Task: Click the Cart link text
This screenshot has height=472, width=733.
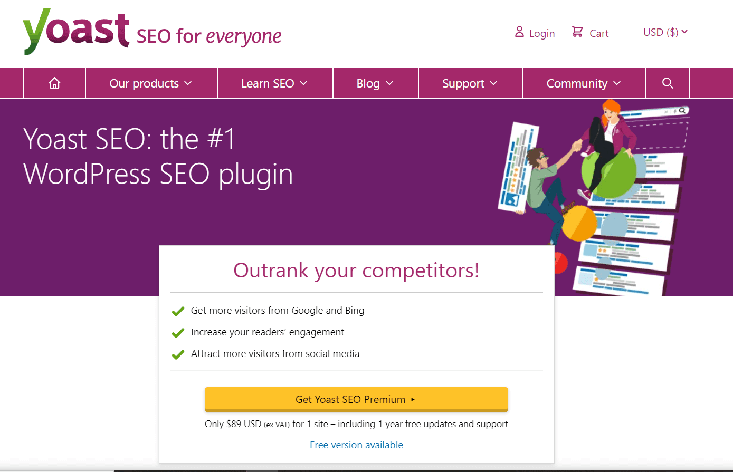Action: pos(599,33)
